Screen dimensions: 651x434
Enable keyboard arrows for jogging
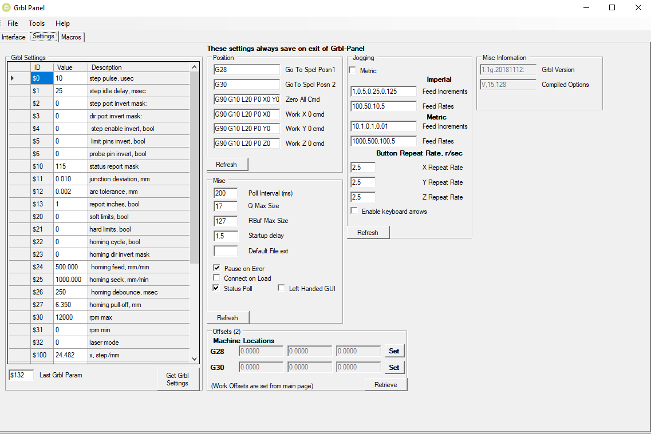353,211
